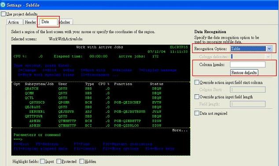Click the Column breaks input field

pos(247,64)
